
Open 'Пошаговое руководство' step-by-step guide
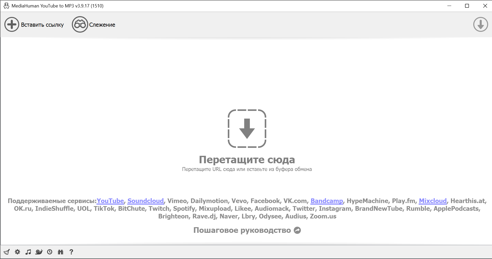click(x=242, y=230)
